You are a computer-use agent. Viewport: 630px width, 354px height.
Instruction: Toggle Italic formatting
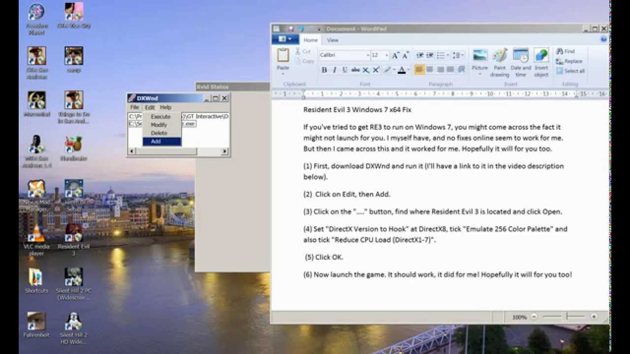(x=334, y=70)
